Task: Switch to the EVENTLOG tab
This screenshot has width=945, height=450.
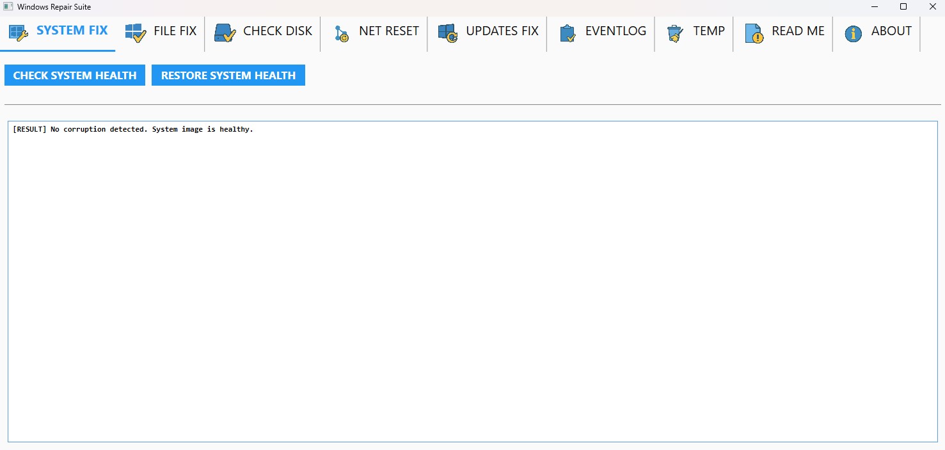Action: click(x=603, y=33)
